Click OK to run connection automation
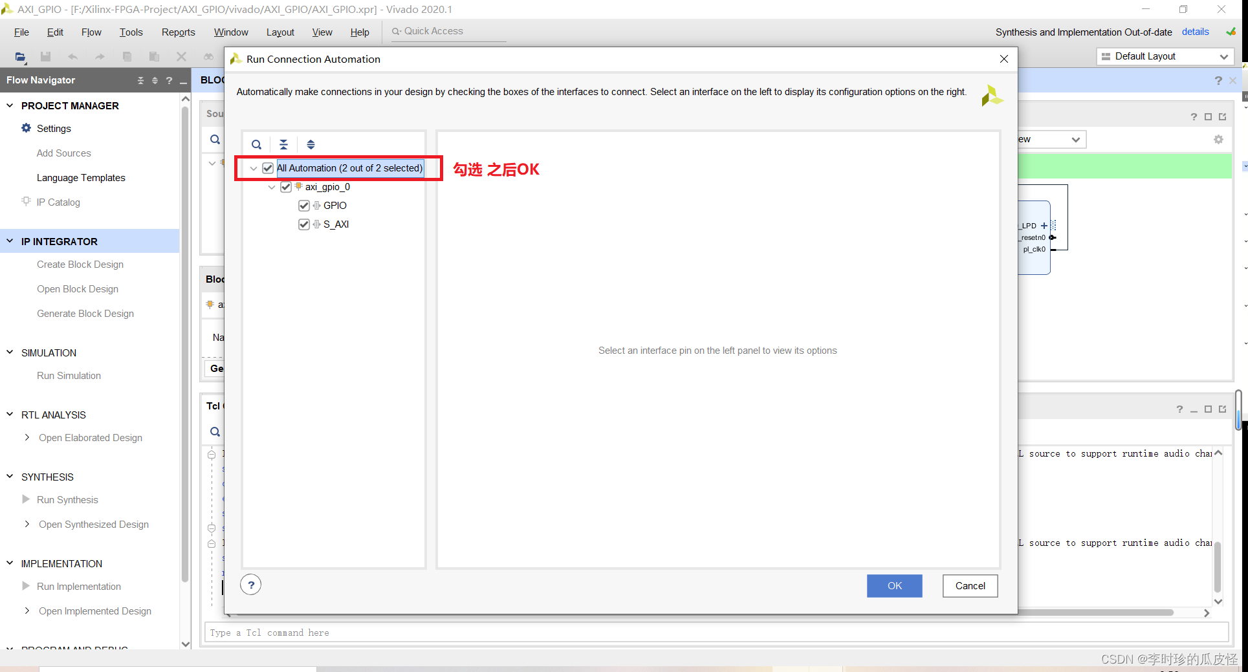 (x=894, y=586)
